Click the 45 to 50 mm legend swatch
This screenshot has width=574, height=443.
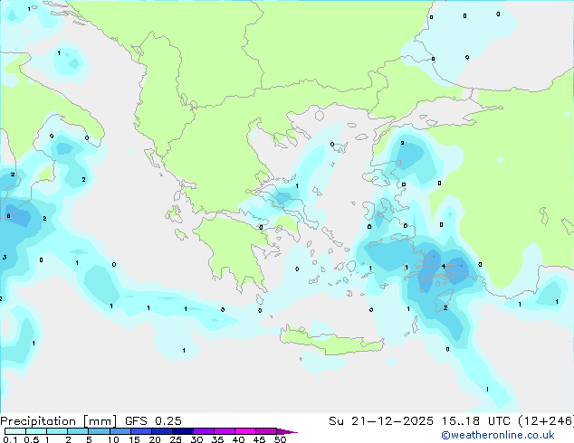tap(266, 431)
